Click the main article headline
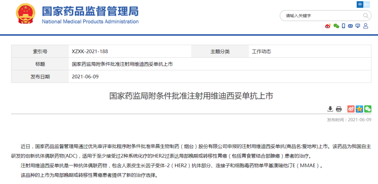Screen dimensions: 378x184 [x=191, y=95]
